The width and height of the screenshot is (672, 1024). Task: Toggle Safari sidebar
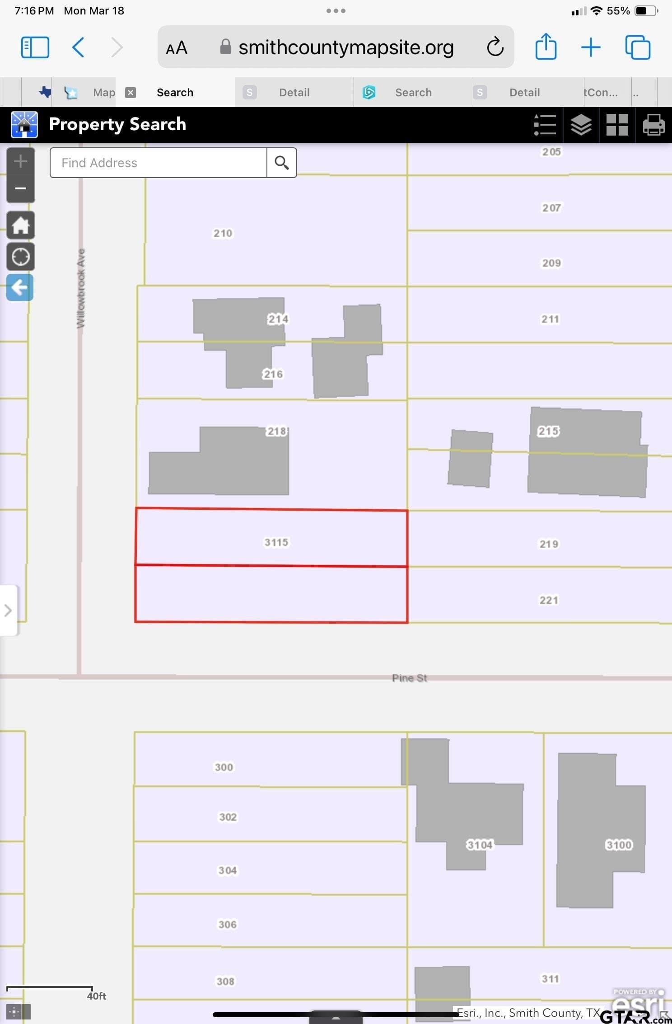tap(35, 47)
